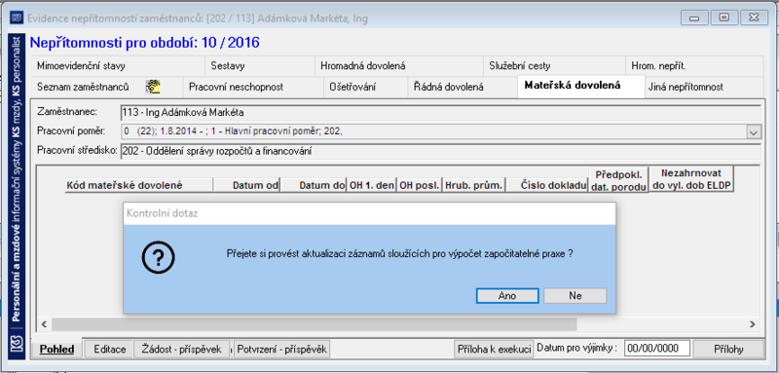
Task: Click the Nezahrnovat do vyl. dob ELDP header
Action: point(691,179)
